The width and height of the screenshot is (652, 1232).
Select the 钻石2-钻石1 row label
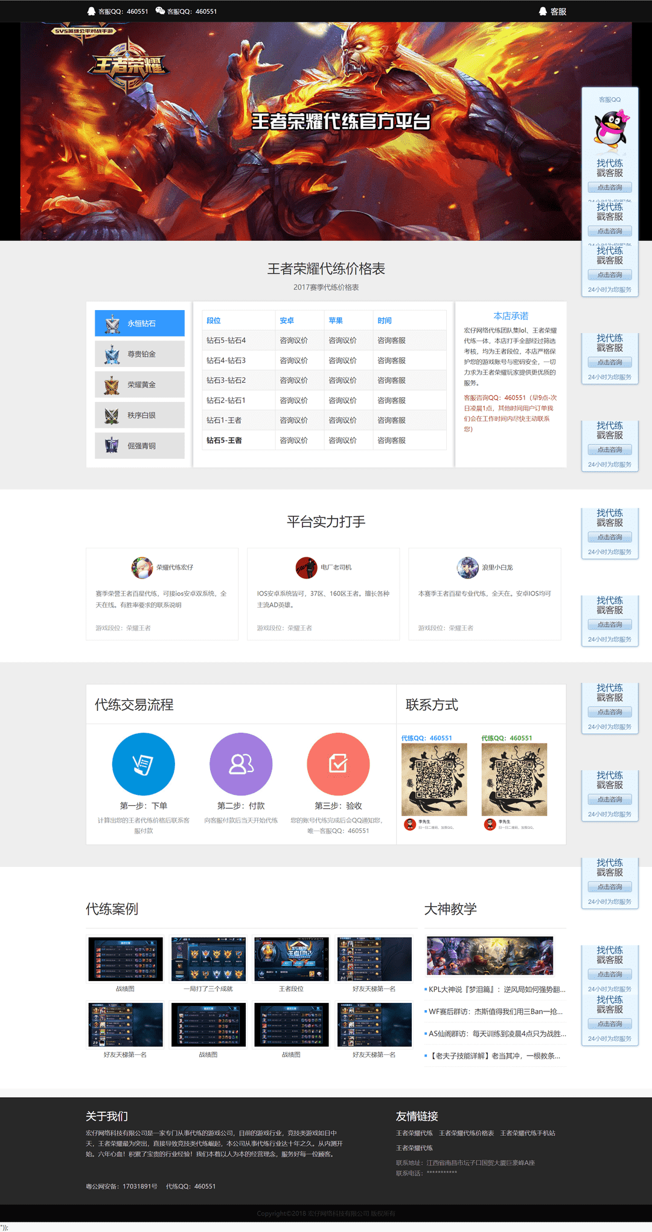click(226, 400)
